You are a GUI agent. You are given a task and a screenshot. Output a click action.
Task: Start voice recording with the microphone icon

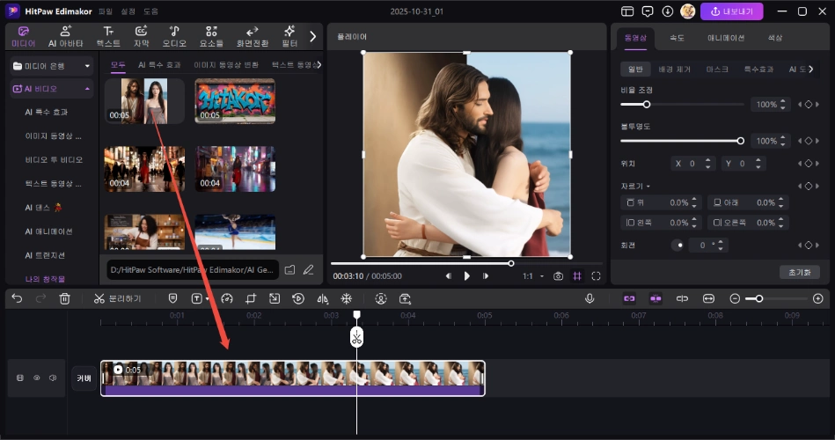[590, 299]
